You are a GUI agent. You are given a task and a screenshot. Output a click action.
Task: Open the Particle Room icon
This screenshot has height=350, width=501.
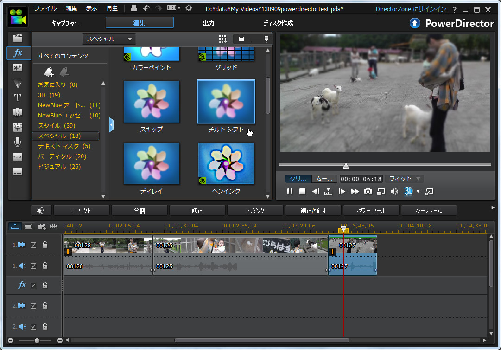point(18,83)
